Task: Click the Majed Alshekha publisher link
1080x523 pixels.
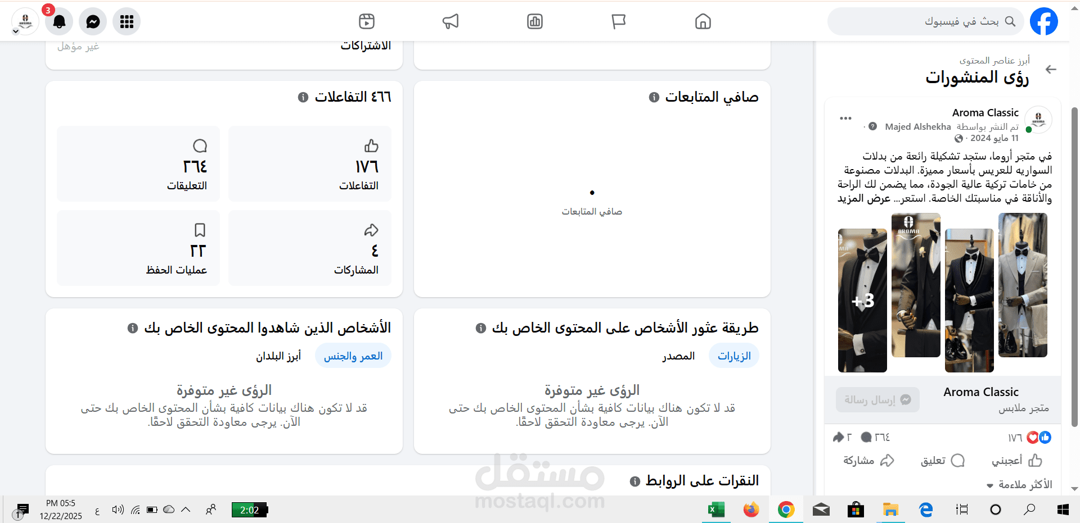Action: point(917,127)
